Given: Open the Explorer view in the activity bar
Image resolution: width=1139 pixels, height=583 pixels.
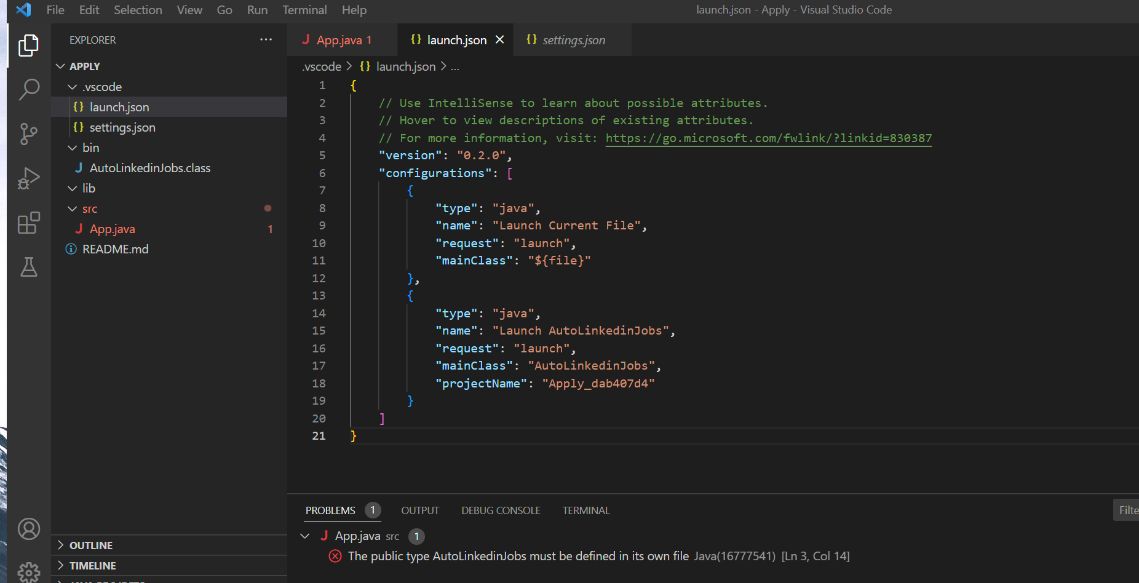Looking at the screenshot, I should tap(28, 45).
